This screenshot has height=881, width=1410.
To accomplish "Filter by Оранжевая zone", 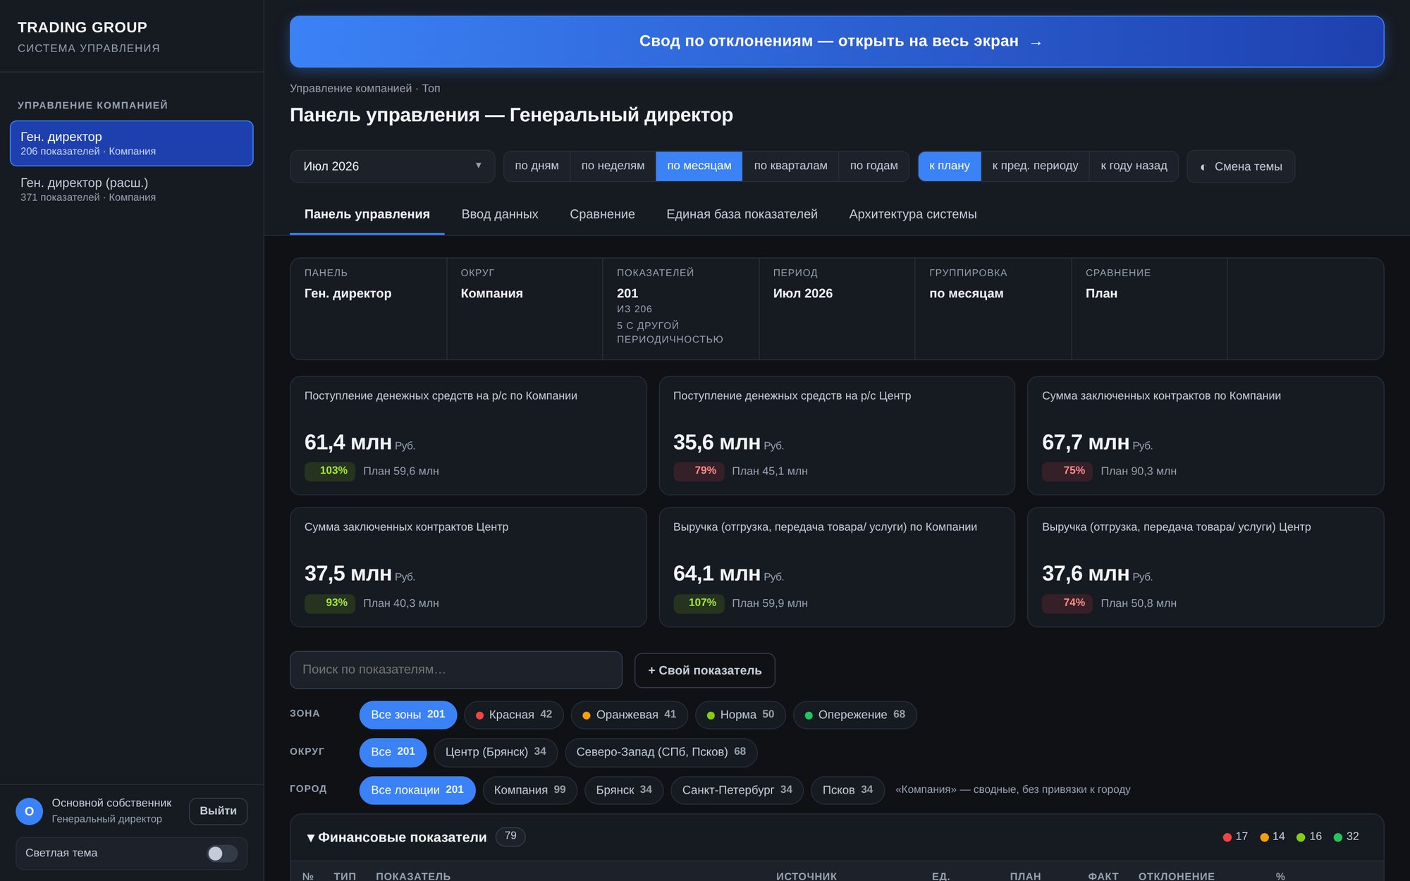I will pyautogui.click(x=629, y=715).
